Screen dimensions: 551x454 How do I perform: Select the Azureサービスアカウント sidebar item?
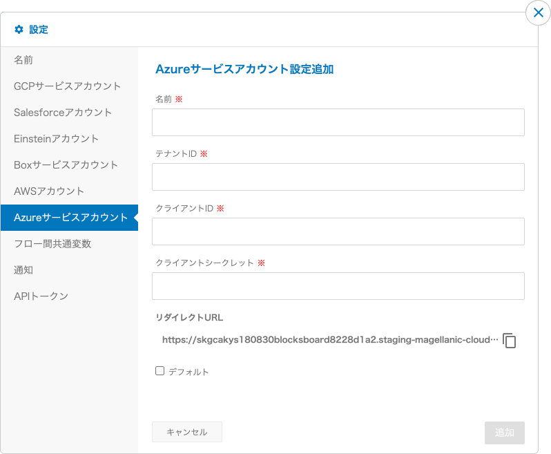69,218
